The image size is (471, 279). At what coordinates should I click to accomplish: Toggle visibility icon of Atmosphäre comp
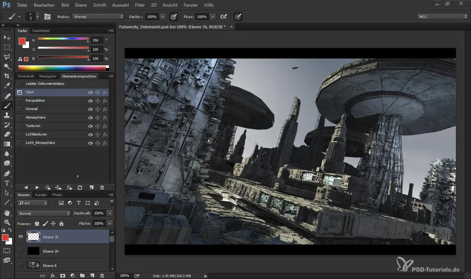click(91, 118)
